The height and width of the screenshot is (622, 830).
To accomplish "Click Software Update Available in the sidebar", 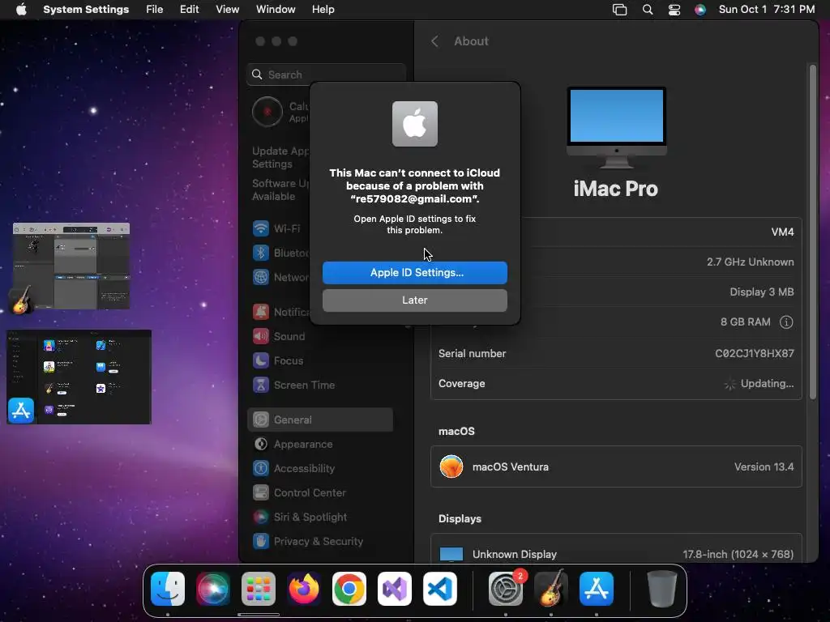I will (x=280, y=190).
